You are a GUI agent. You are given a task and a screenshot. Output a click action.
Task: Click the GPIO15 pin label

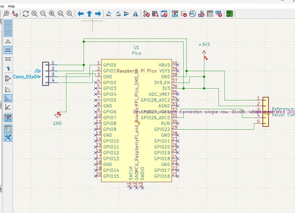111,176
